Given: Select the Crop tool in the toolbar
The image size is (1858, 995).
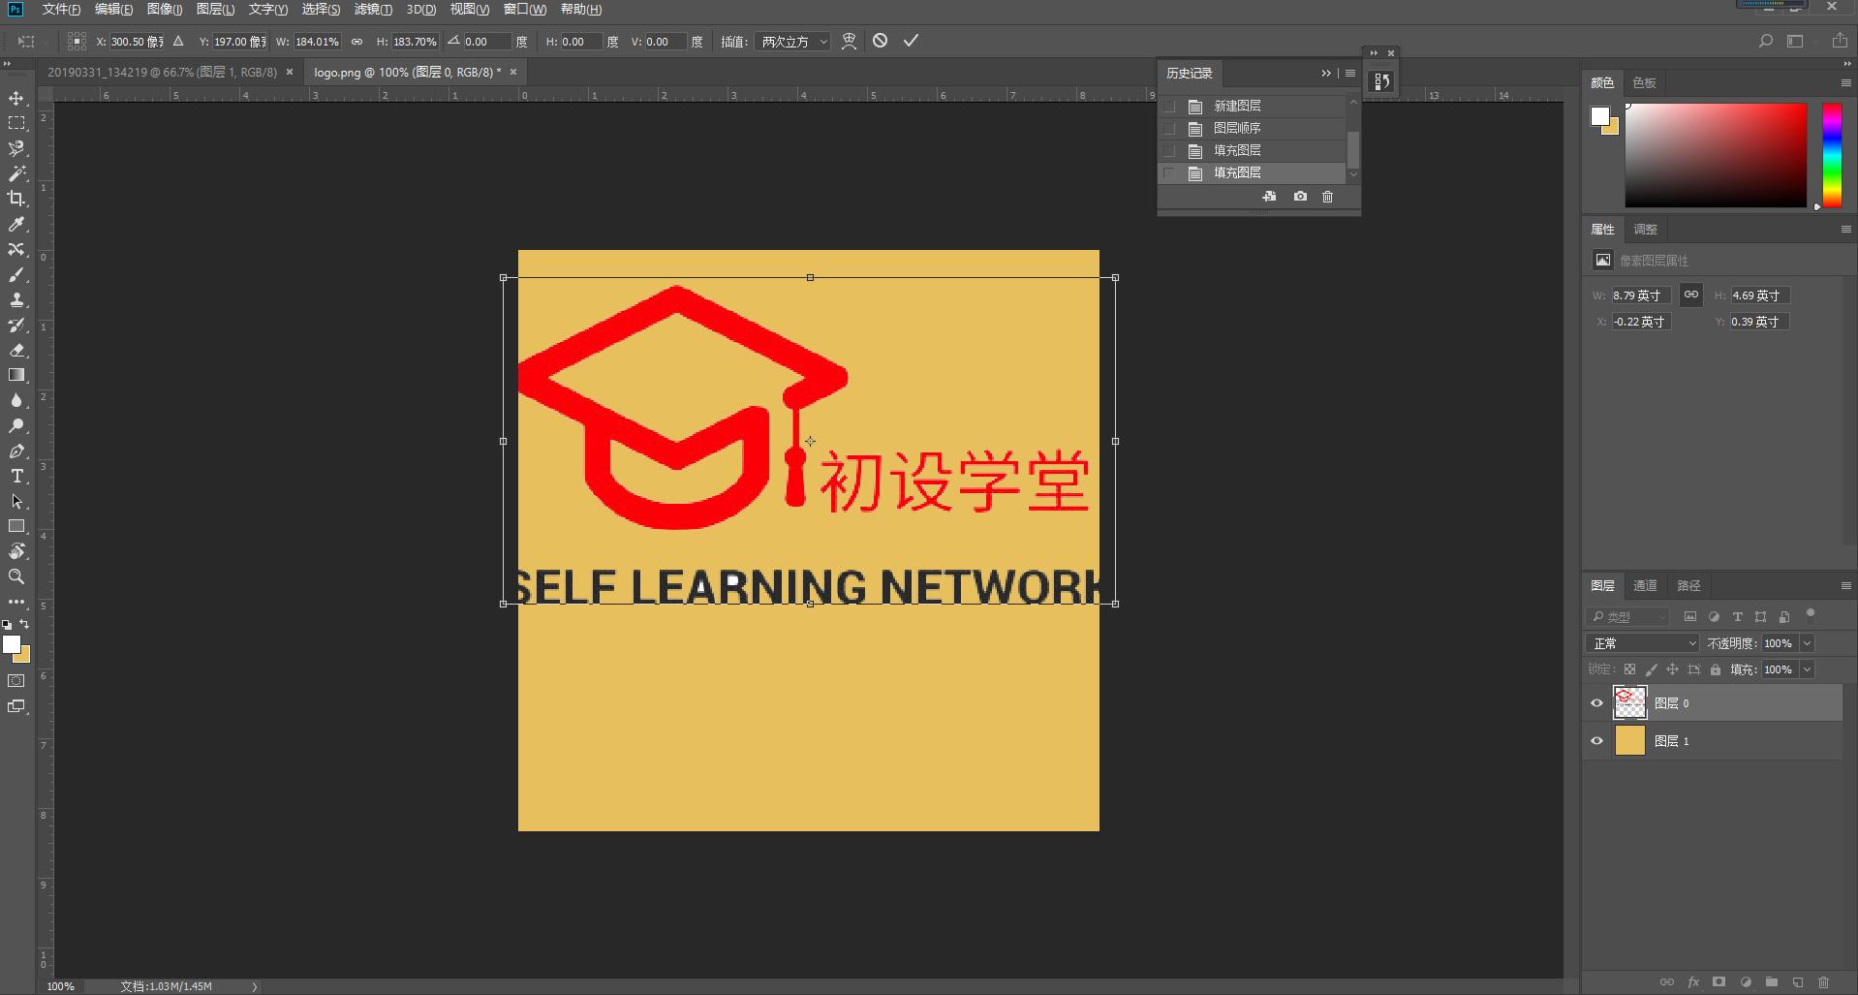Looking at the screenshot, I should pos(16,199).
